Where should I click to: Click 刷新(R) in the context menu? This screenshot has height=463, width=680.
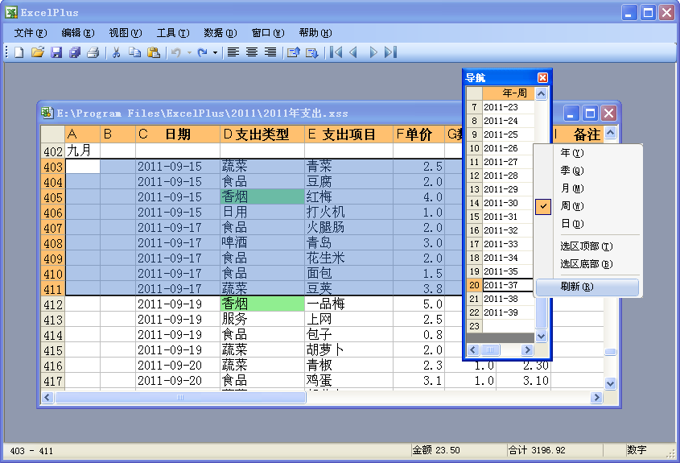[x=587, y=287]
